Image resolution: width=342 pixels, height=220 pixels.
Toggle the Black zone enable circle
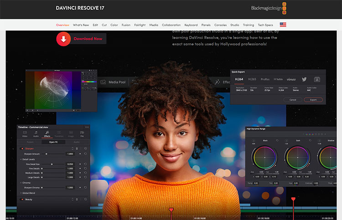click(x=254, y=141)
